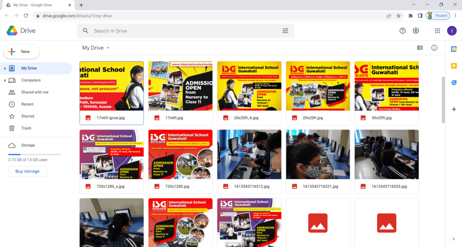The height and width of the screenshot is (247, 462).
Task: Open browser Extensions puzzle icon
Action: (411, 16)
